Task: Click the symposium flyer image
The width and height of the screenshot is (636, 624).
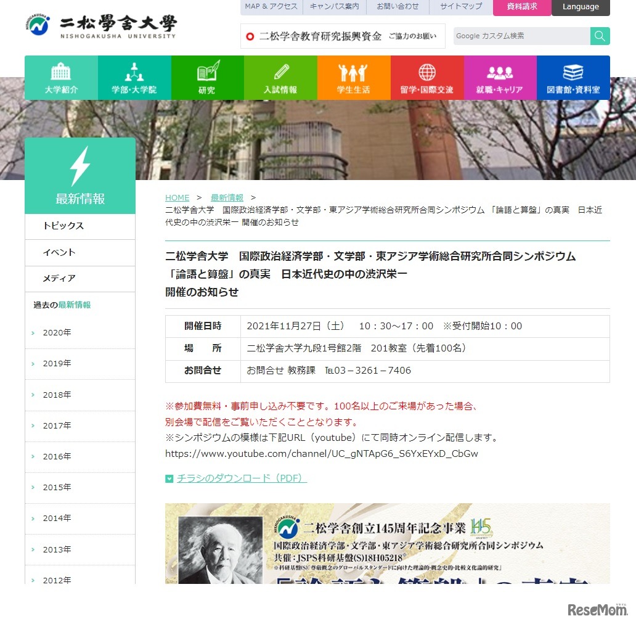Action: (x=388, y=544)
